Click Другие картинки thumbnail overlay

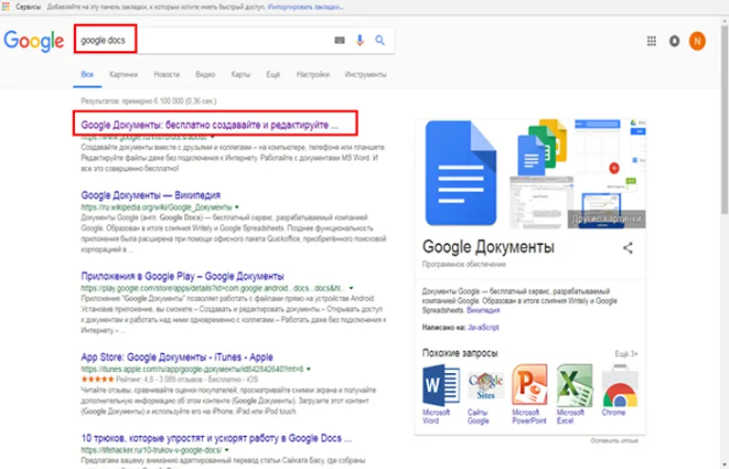[x=607, y=219]
